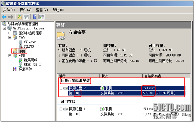Viewport: 194px width, 122px height.
Task: Click the filesvr server icon
Action: (20, 42)
